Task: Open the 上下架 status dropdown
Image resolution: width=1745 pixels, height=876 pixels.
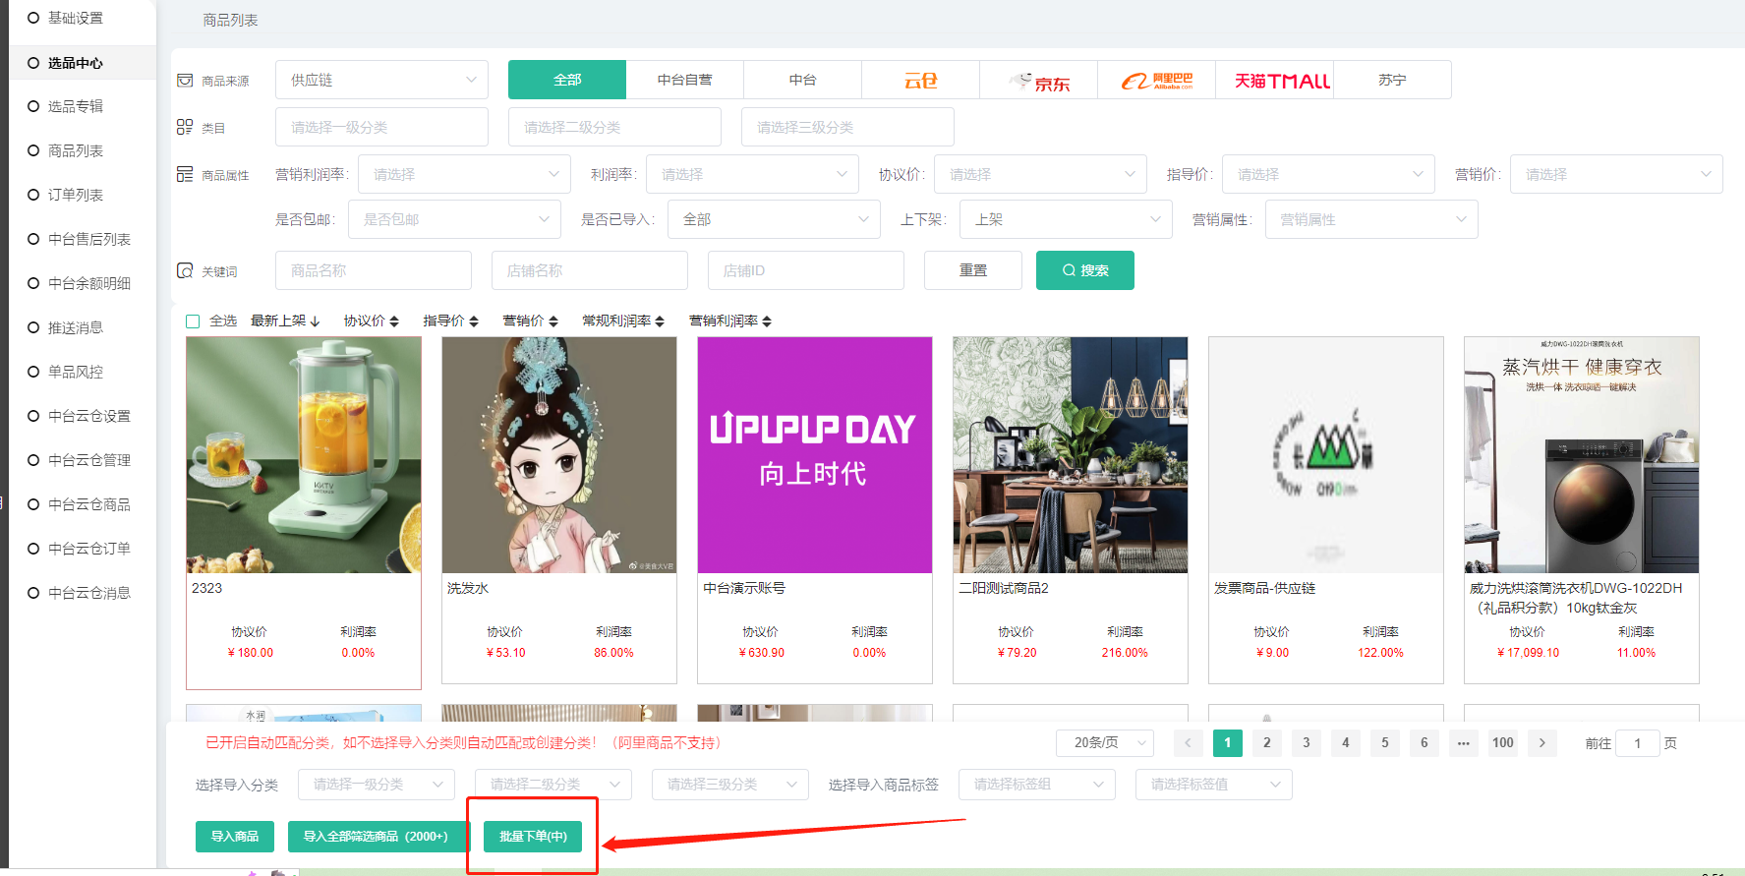Action: coord(1066,219)
